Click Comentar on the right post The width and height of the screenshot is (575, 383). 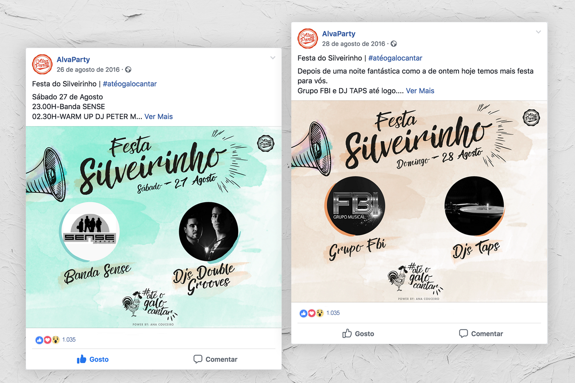pyautogui.click(x=481, y=334)
